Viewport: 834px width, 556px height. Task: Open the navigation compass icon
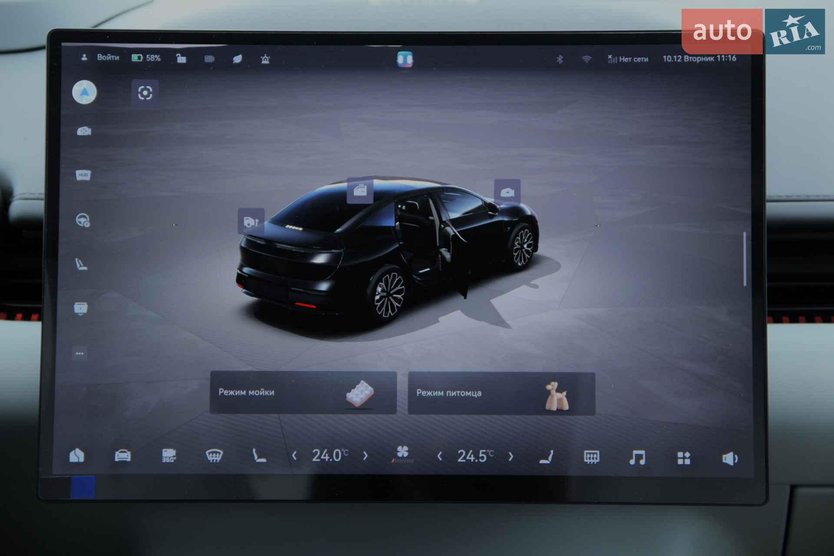(x=84, y=92)
